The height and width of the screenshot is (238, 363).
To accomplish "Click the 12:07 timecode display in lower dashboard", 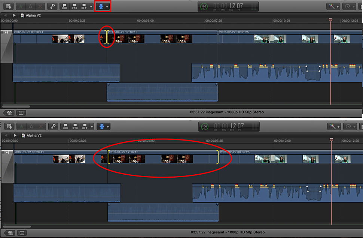I will pos(229,126).
